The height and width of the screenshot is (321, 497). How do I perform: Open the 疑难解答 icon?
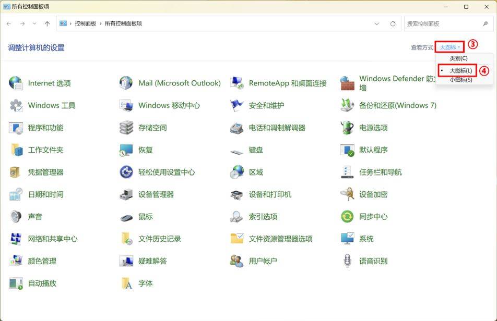[x=126, y=261]
